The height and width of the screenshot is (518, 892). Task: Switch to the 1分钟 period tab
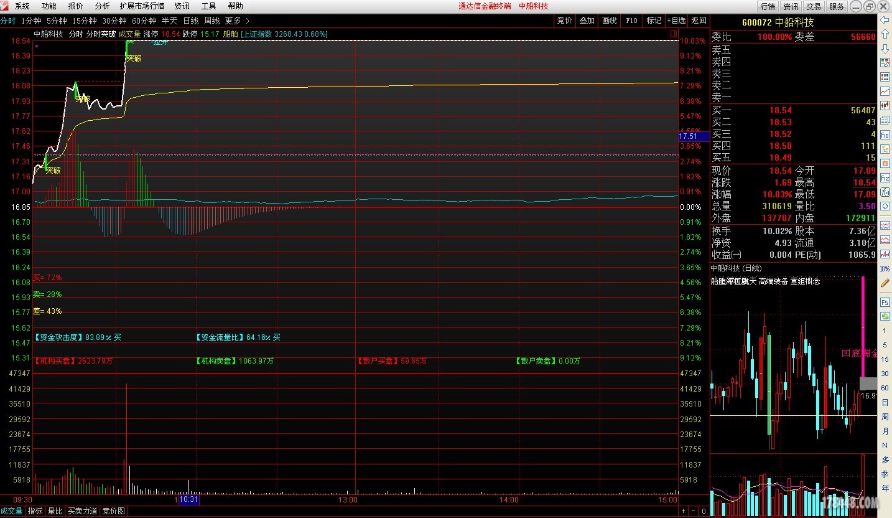coord(31,21)
